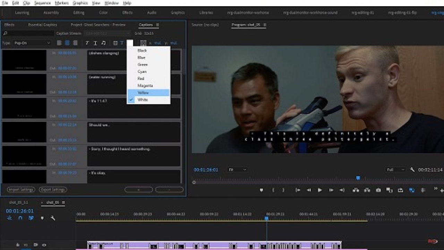Click program timecode 00:01:26:01

206,170
